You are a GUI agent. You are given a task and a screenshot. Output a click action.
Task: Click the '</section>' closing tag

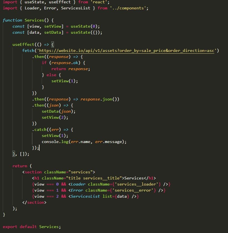tap(34, 203)
